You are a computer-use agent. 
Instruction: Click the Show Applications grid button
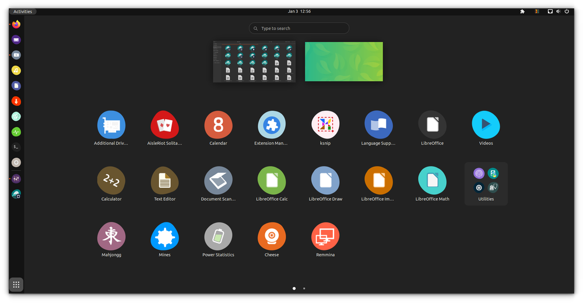tap(16, 285)
